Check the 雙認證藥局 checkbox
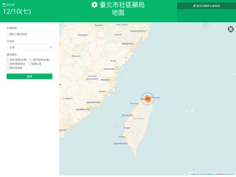The width and height of the screenshot is (236, 177). pyautogui.click(x=8, y=68)
